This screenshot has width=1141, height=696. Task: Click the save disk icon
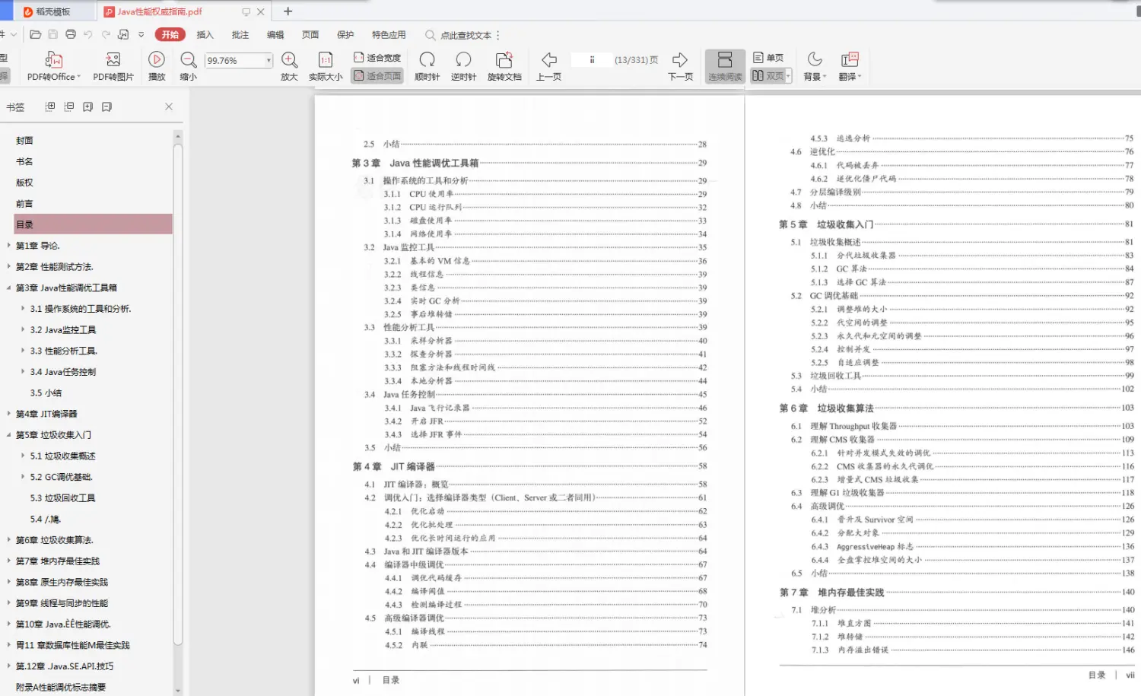(52, 34)
